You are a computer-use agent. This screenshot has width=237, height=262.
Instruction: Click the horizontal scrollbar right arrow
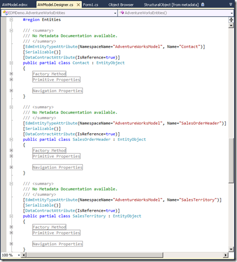click(x=226, y=255)
